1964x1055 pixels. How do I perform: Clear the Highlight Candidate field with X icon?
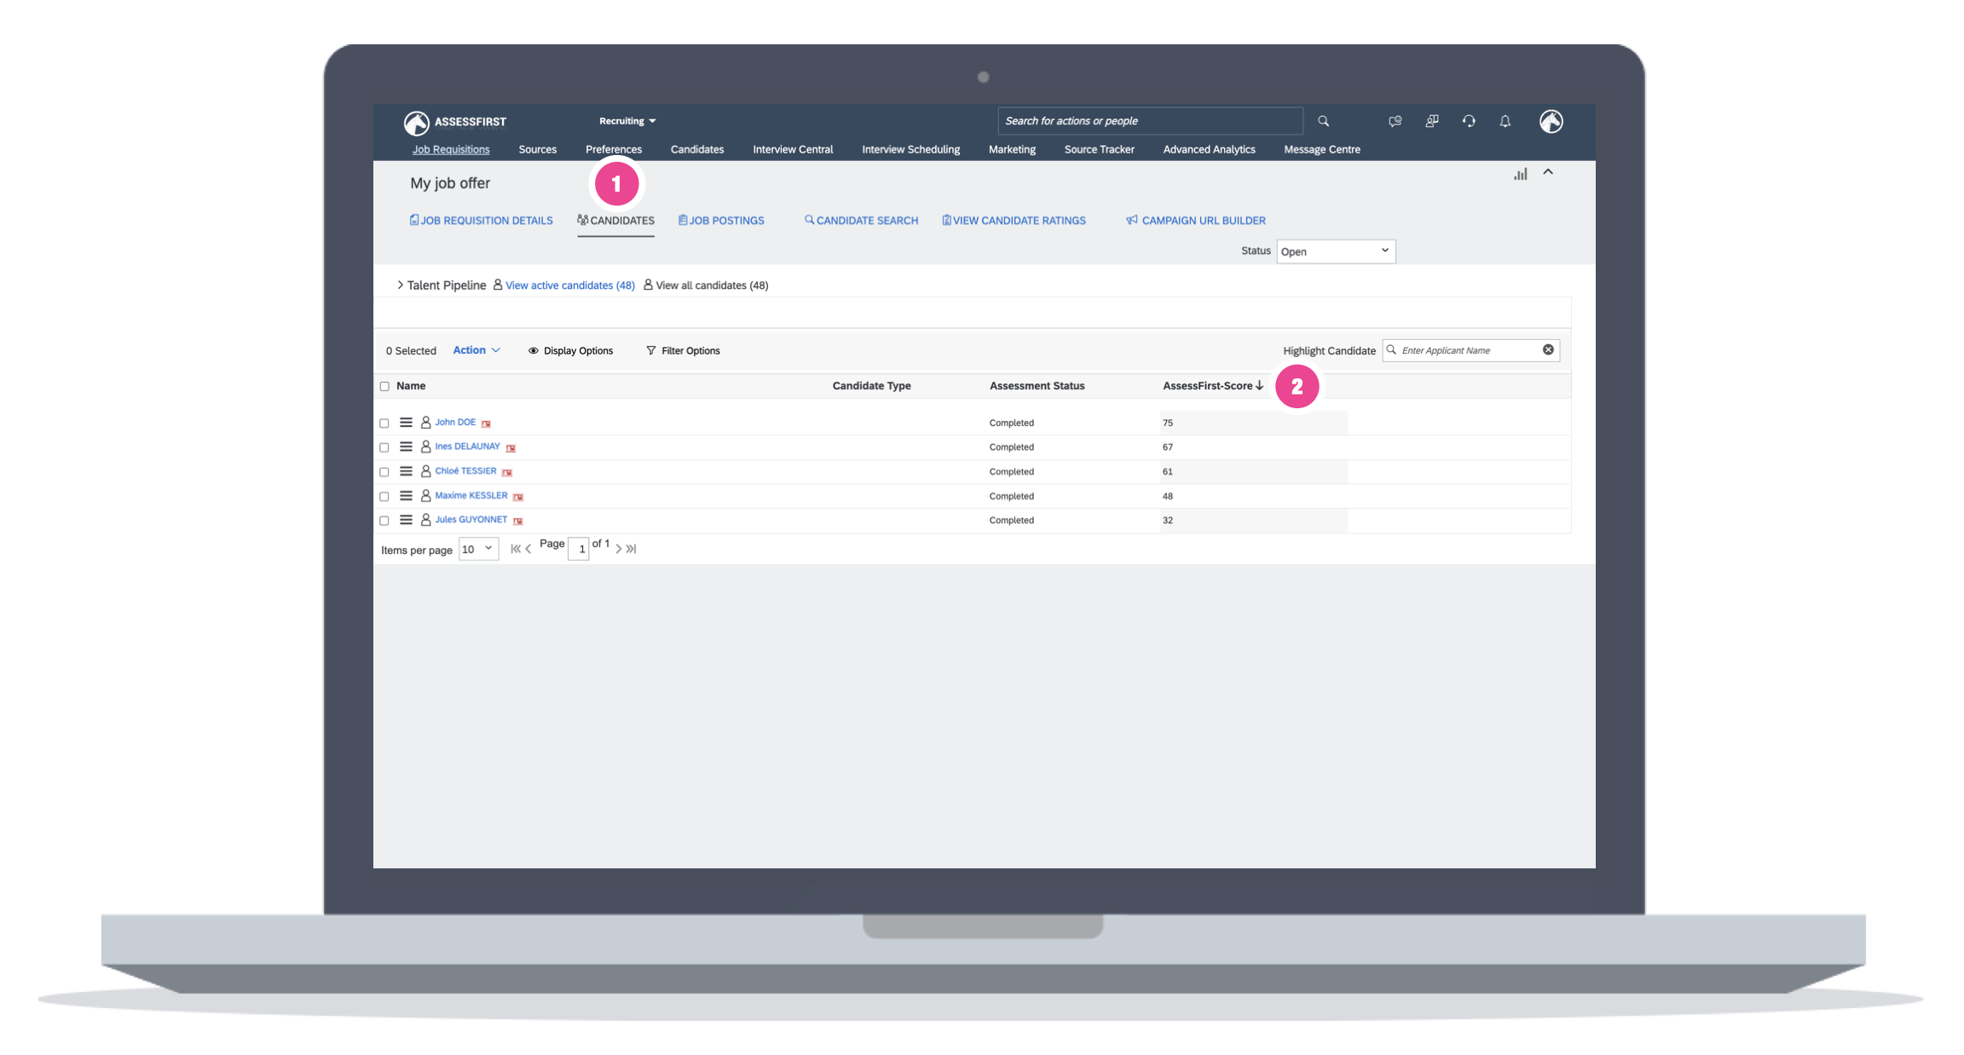coord(1548,350)
